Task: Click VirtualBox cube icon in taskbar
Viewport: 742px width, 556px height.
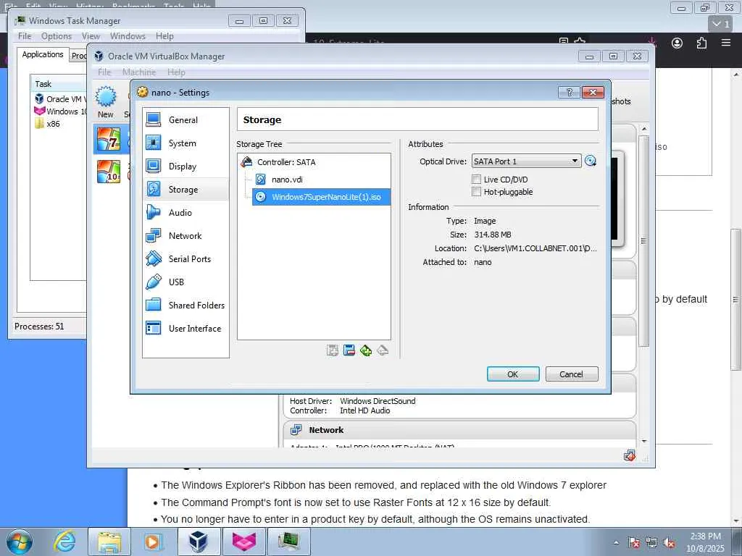Action: pos(199,542)
